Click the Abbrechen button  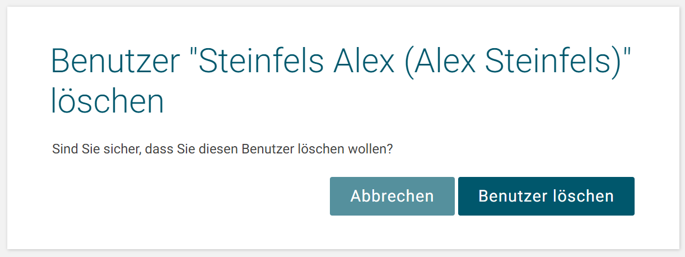point(392,196)
